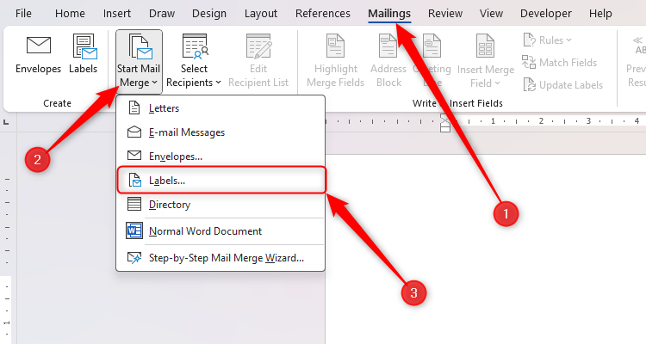Switch to the References tab

pyautogui.click(x=323, y=14)
